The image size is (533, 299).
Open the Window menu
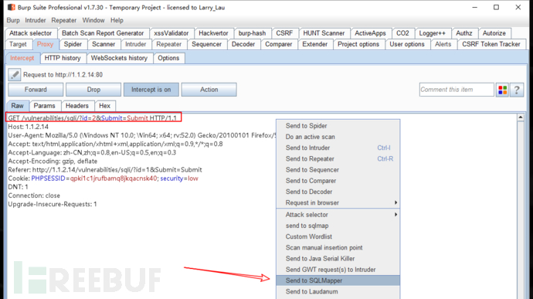tap(93, 20)
